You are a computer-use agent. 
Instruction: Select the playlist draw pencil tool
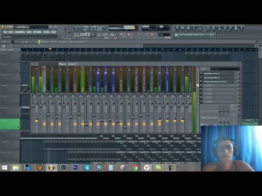click(9, 42)
